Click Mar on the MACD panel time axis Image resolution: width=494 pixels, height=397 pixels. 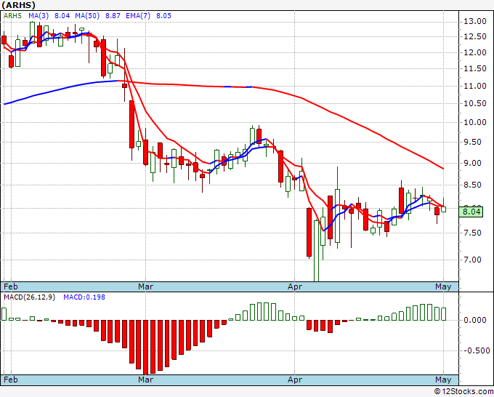(x=145, y=380)
